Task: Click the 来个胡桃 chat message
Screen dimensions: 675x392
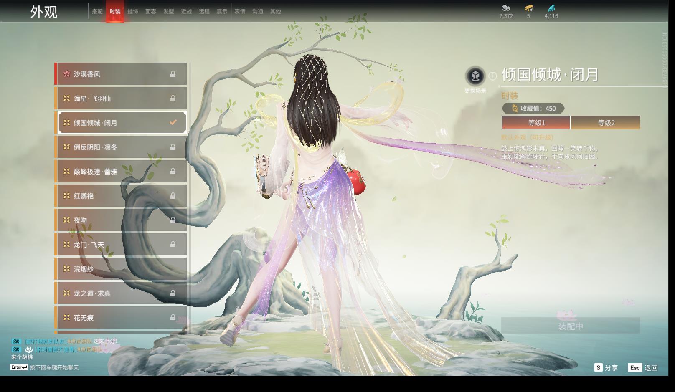Action: (x=22, y=357)
